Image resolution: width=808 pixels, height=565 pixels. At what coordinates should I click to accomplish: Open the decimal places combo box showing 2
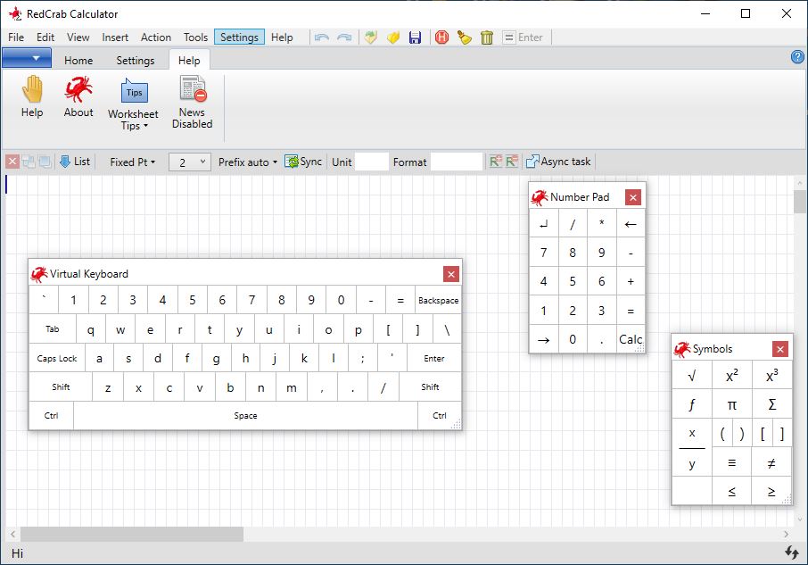click(x=190, y=162)
